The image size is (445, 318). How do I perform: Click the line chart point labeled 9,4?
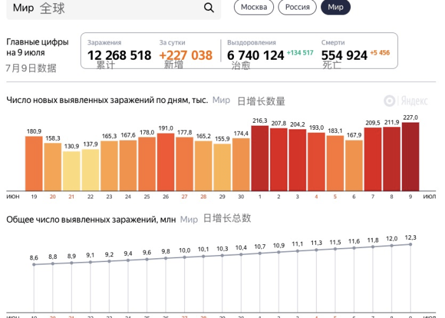click(128, 260)
